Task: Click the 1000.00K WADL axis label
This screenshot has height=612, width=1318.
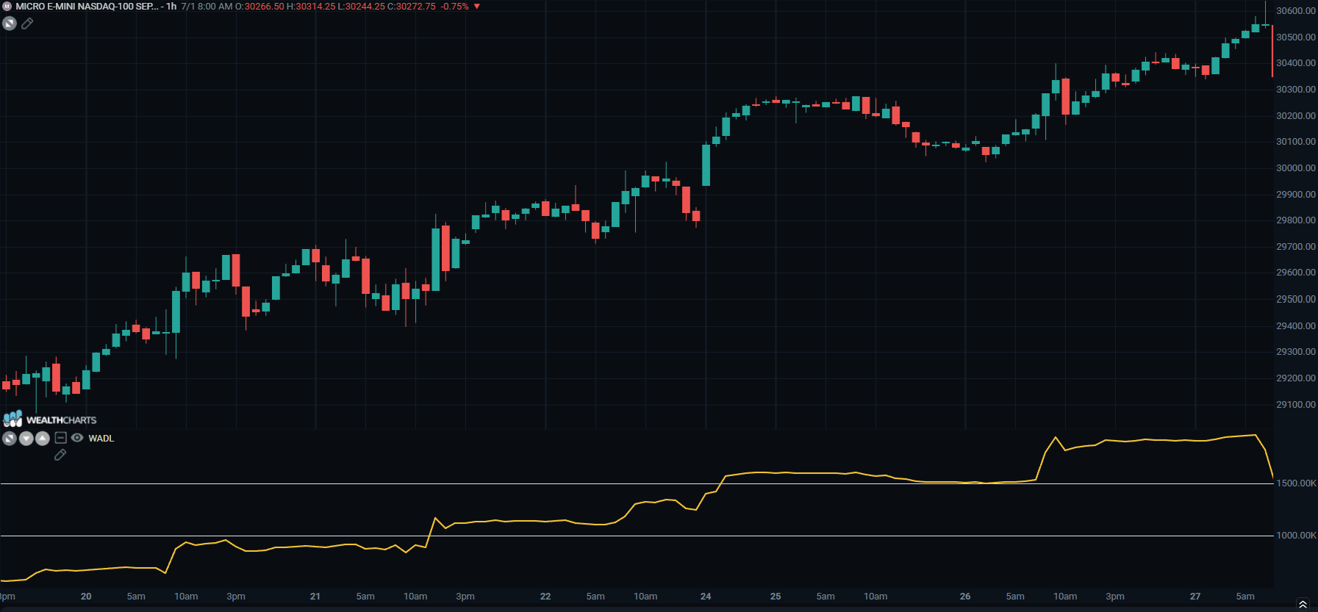Action: (x=1297, y=536)
